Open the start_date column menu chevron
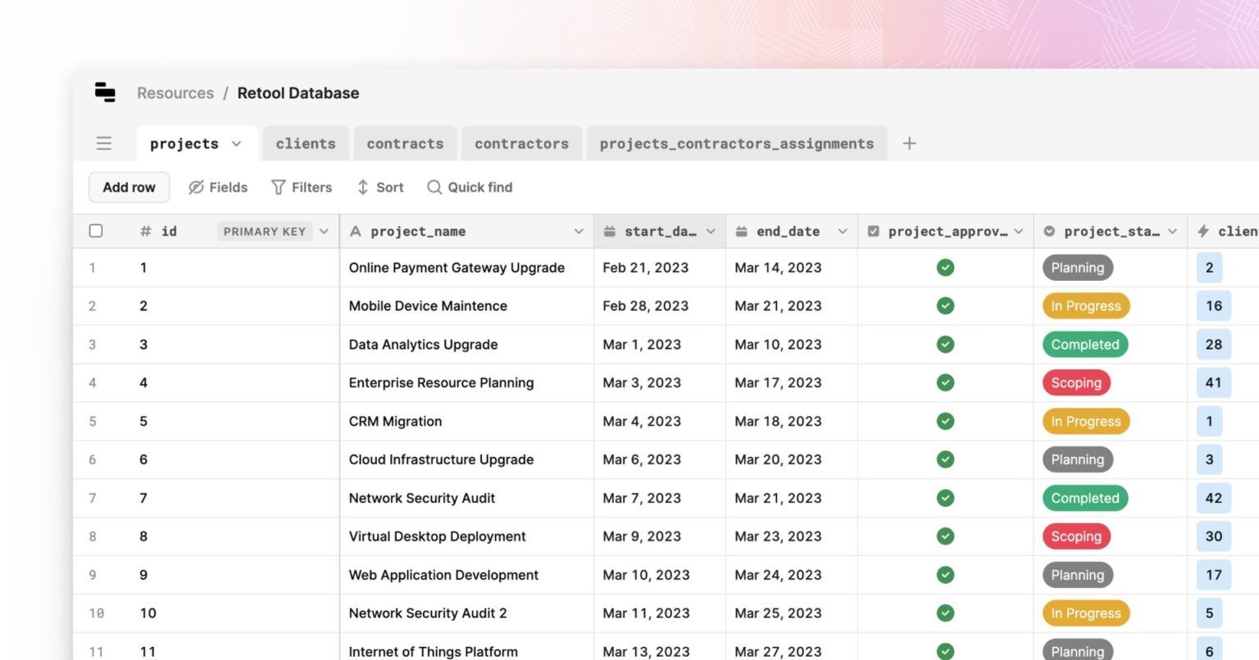 click(x=711, y=232)
